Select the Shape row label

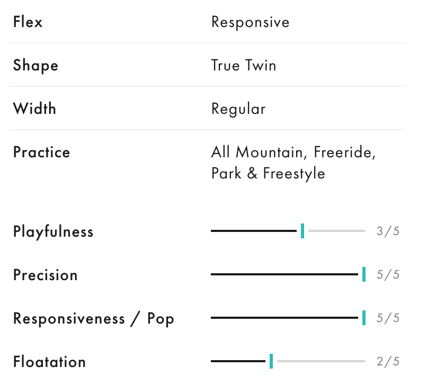tap(35, 66)
